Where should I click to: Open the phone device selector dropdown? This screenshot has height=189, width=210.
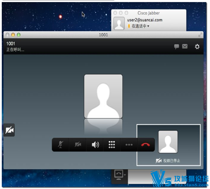coord(120,175)
